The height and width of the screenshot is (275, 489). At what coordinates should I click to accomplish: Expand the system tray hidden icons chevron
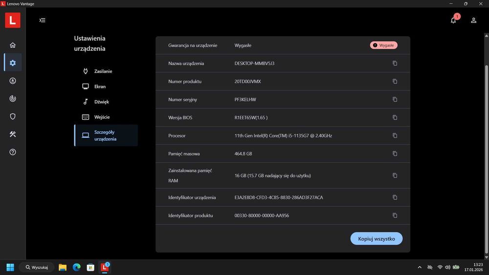click(420, 267)
